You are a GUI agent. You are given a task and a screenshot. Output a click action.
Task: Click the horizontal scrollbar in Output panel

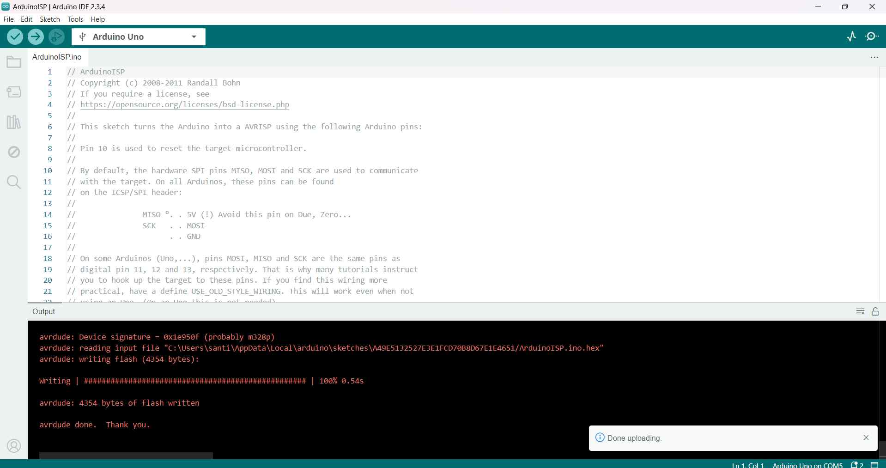(x=126, y=456)
